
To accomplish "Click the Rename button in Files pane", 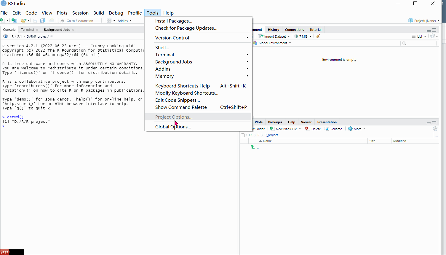I will coord(333,129).
